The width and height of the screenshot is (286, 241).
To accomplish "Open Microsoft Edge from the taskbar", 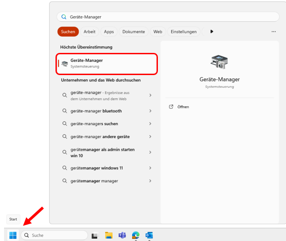I will click(135, 235).
